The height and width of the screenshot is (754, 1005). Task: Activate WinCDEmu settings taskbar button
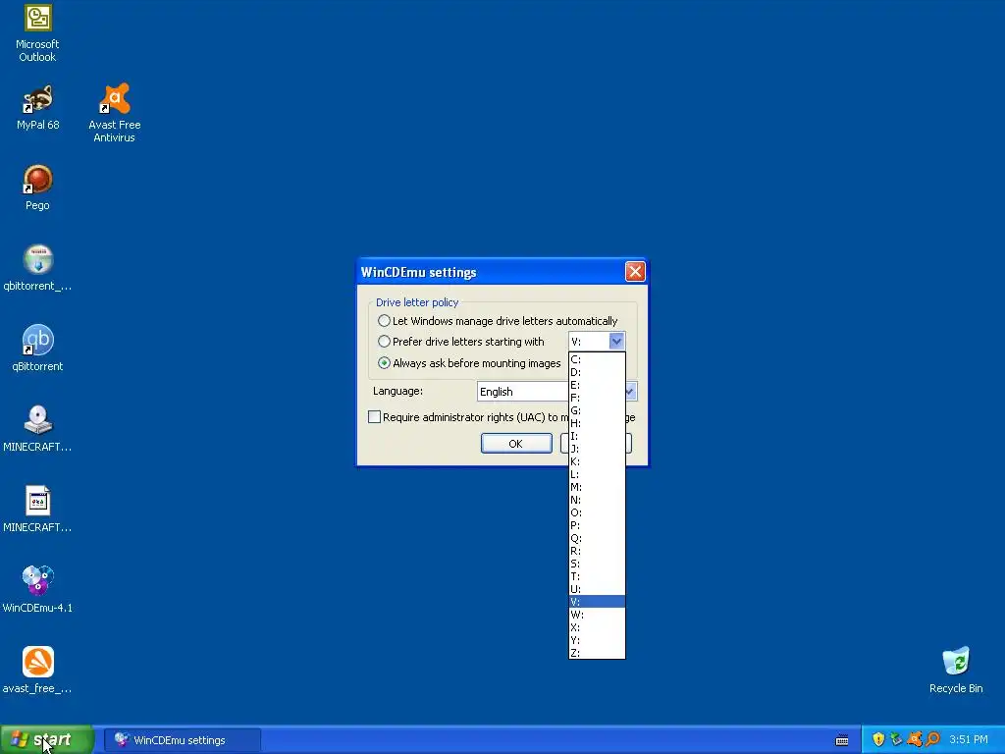point(183,740)
